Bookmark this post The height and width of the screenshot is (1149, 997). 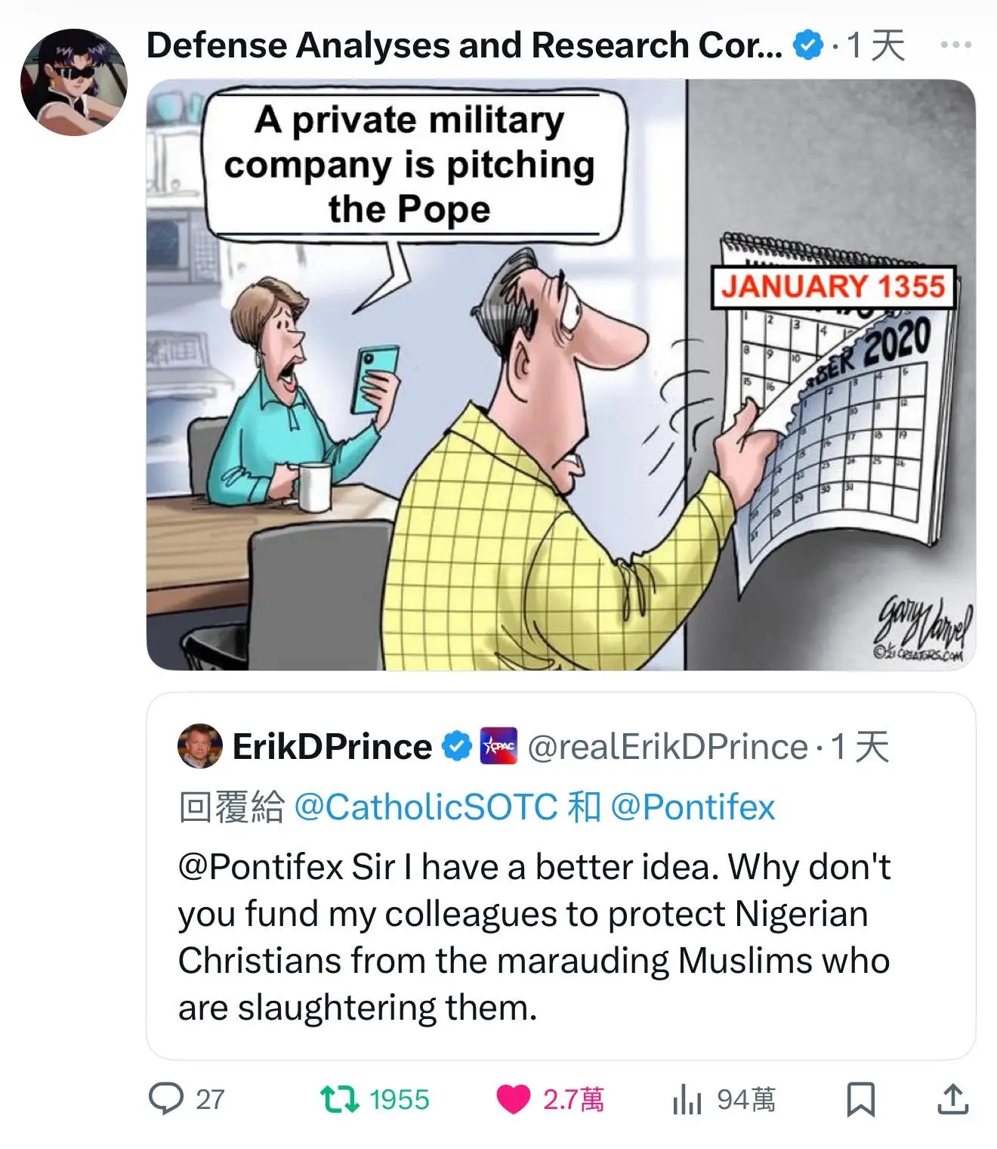[860, 1099]
